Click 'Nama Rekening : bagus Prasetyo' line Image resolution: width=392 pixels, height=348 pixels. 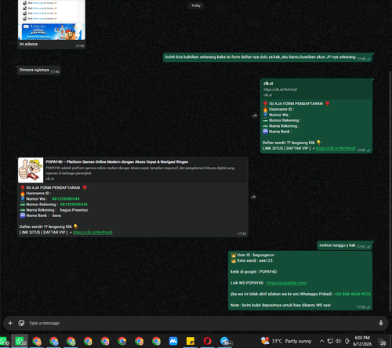click(x=54, y=210)
